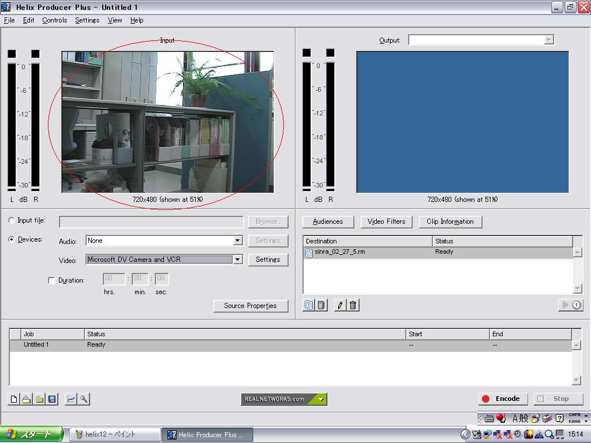
Task: Click the Helix Producer icon in the title bar
Action: coord(6,7)
